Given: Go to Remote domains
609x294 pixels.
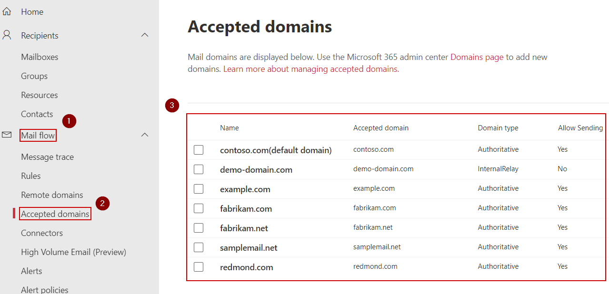Looking at the screenshot, I should (52, 195).
